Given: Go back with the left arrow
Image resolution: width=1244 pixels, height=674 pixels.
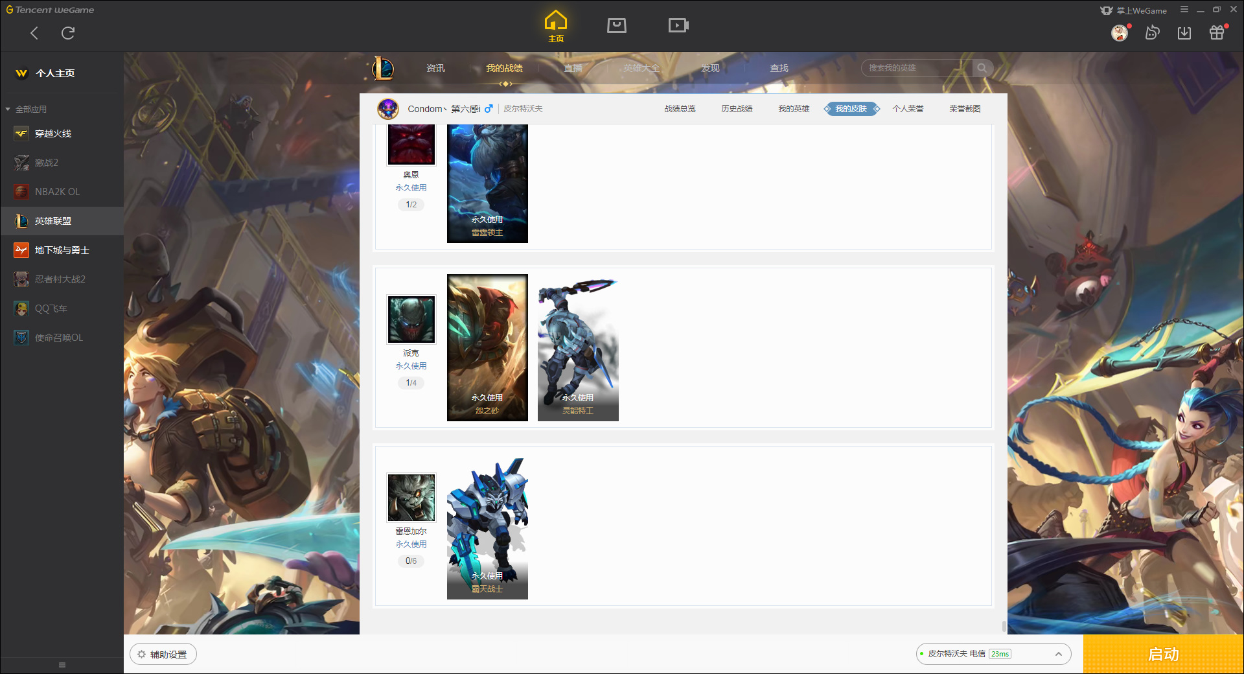Looking at the screenshot, I should (34, 33).
